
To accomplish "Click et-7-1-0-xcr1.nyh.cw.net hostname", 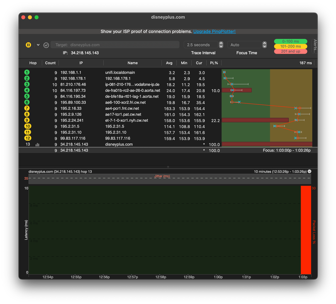I will (127, 120).
